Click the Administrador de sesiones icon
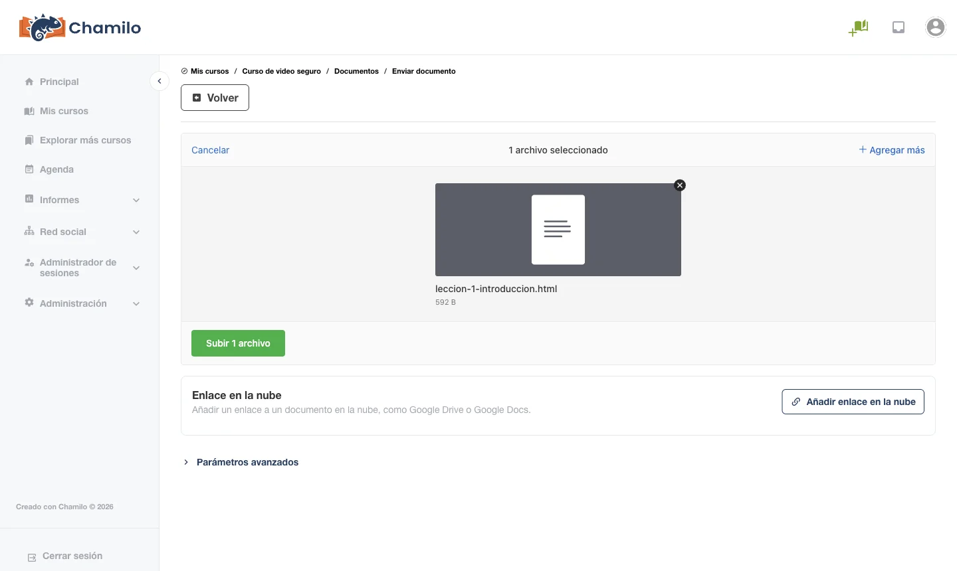 (x=29, y=263)
